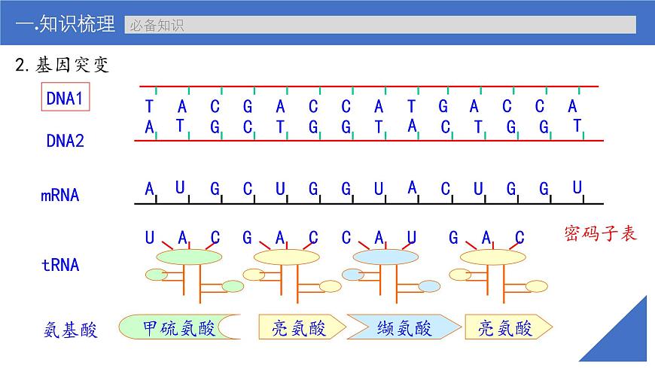
Task: Select the boxed DNA1 label
Action: [65, 97]
